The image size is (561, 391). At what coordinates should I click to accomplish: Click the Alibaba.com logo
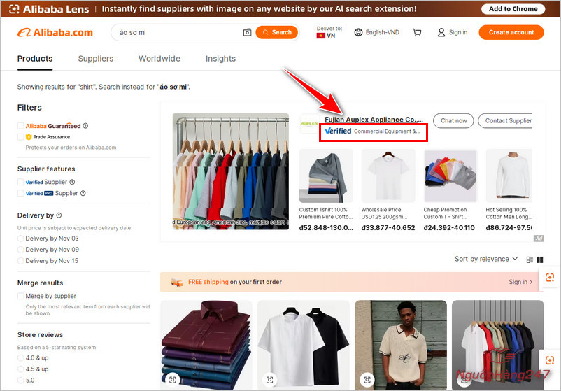coord(55,33)
